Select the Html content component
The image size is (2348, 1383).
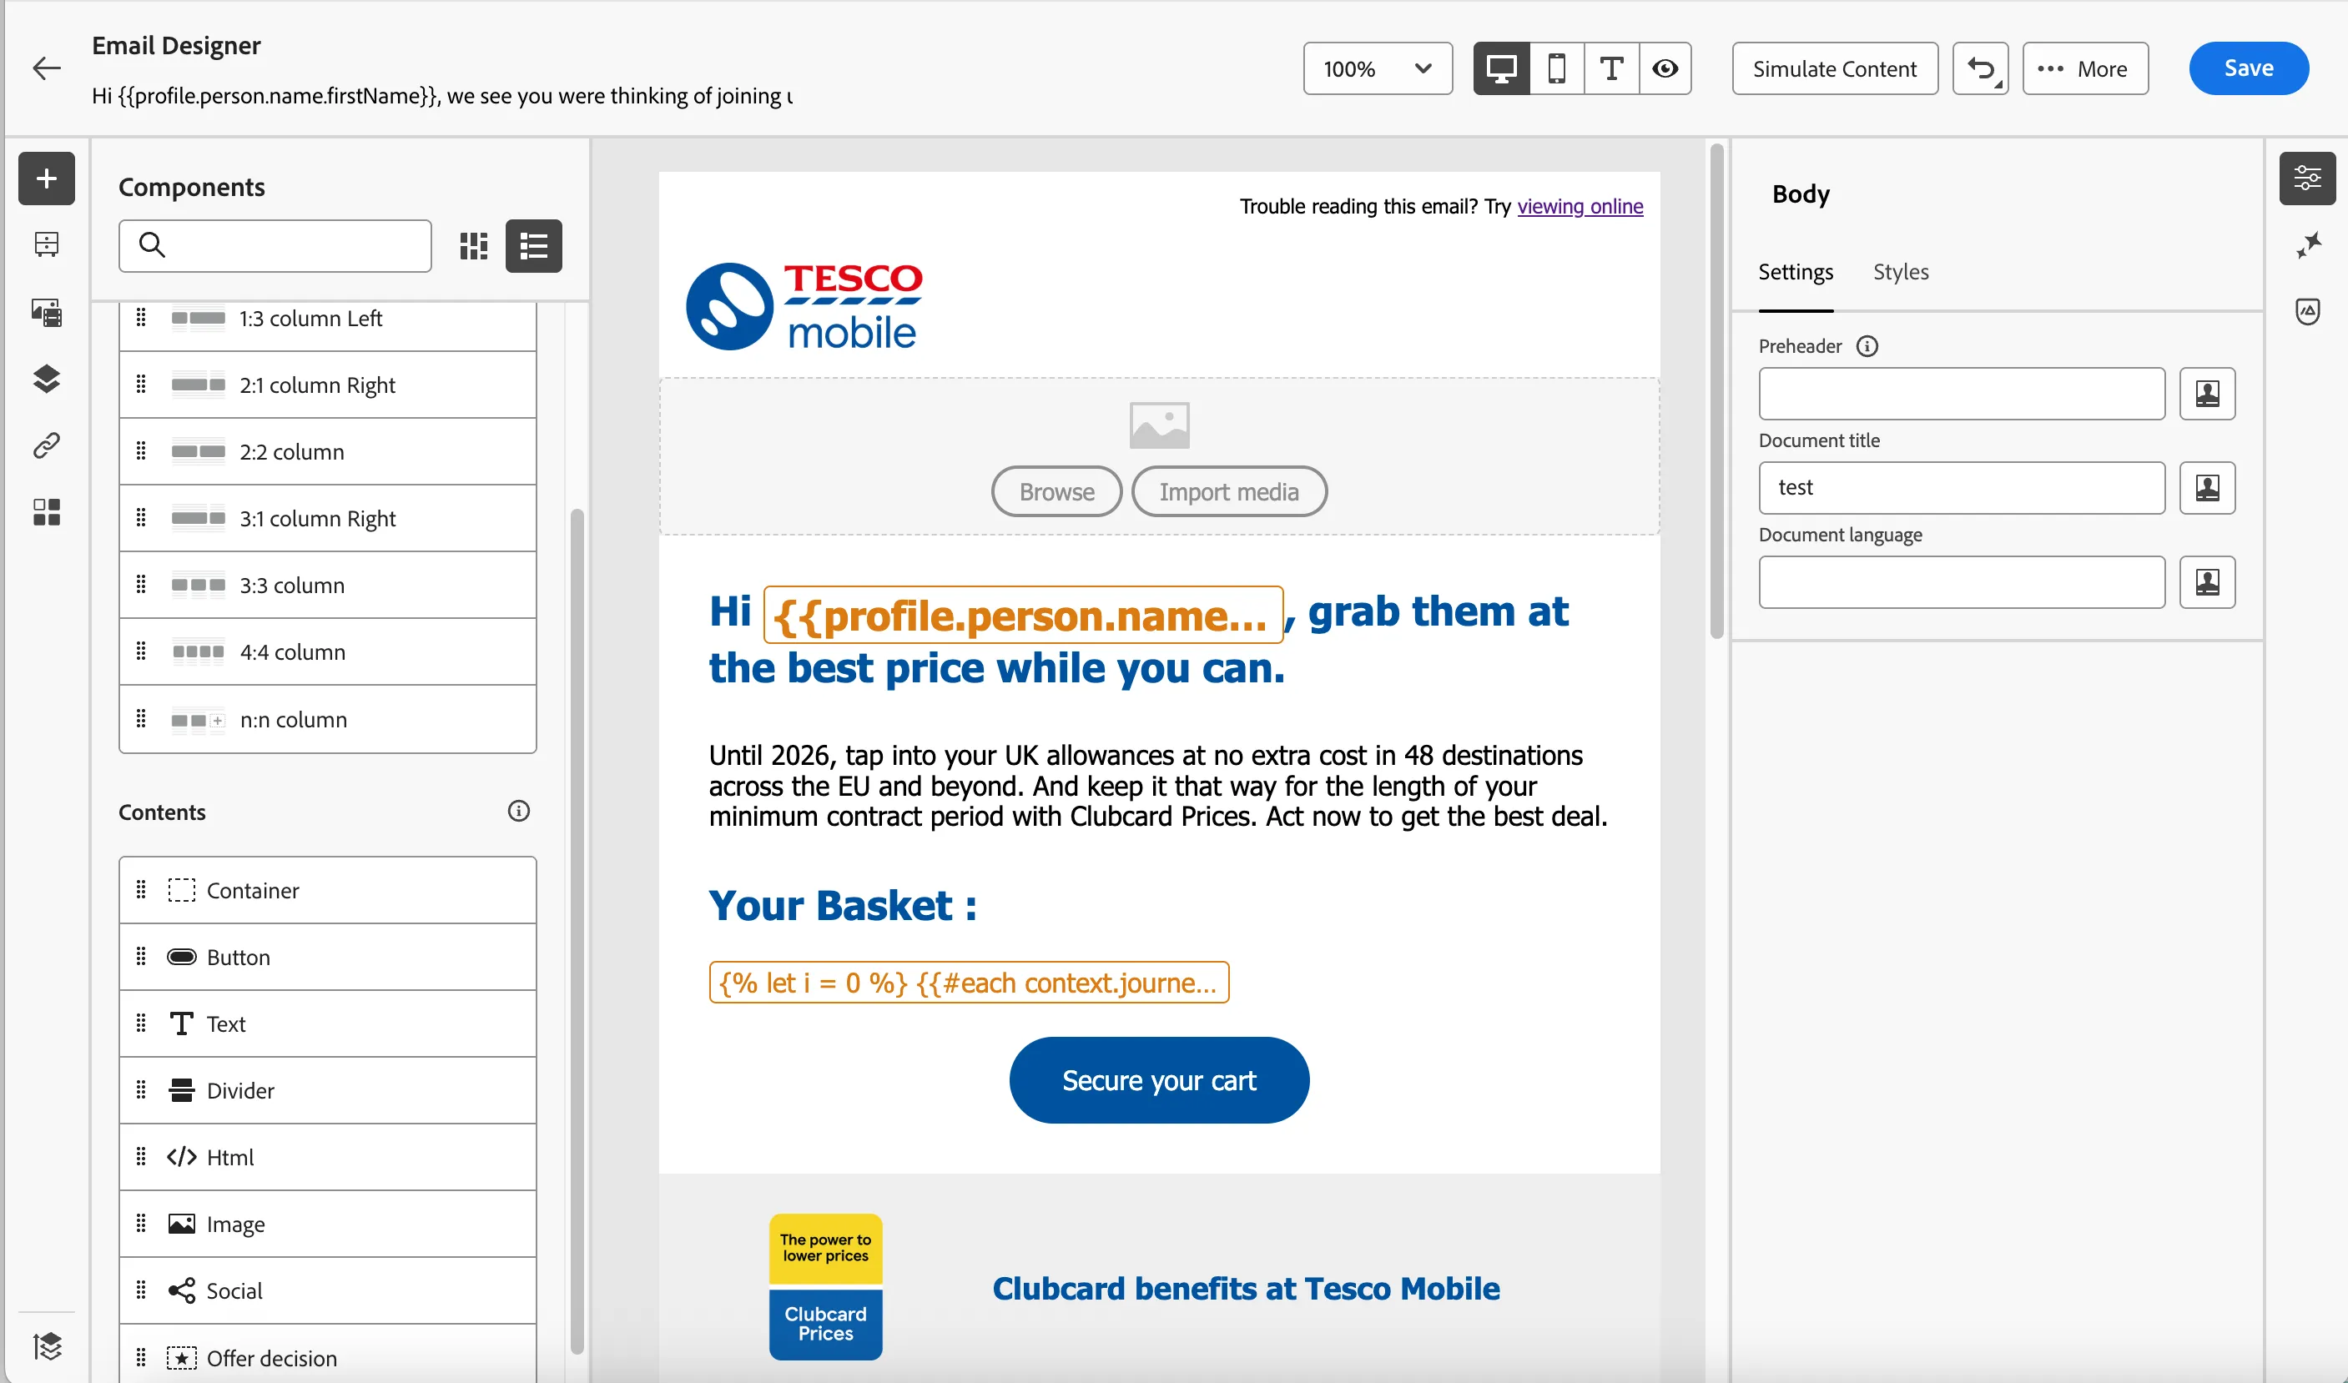(327, 1158)
